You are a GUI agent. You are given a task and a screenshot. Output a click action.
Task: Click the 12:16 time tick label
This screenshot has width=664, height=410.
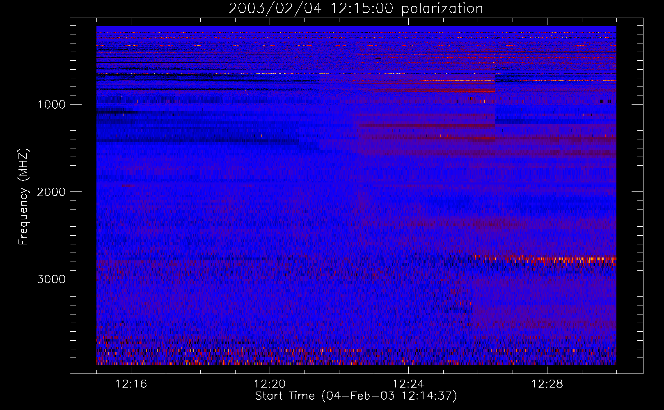131,384
